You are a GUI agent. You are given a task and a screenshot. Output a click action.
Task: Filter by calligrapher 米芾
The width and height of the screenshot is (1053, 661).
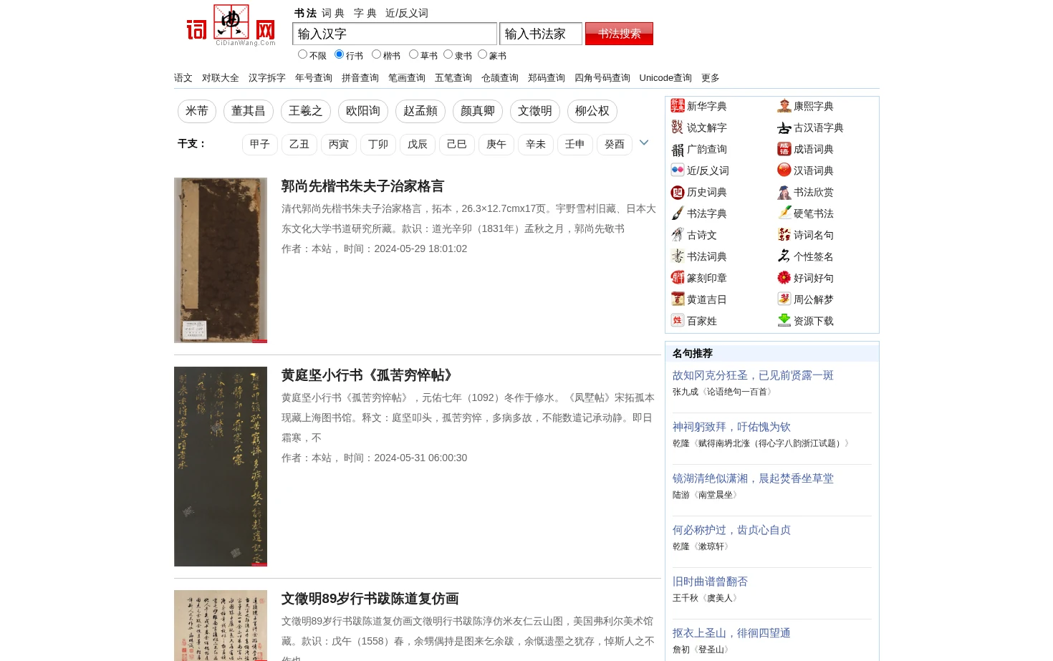(x=197, y=111)
